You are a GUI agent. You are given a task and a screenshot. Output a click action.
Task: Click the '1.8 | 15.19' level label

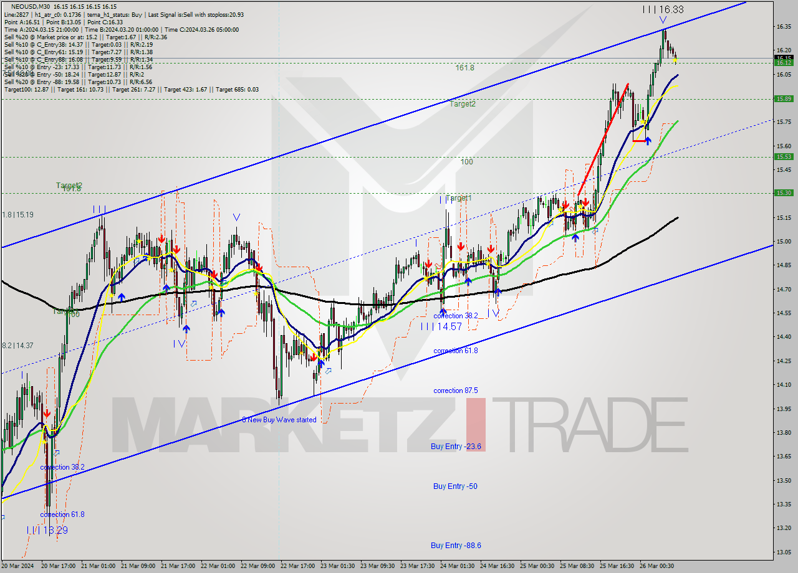coord(18,214)
